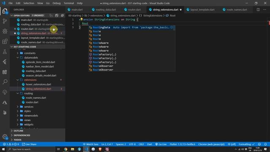Click Go Live in status bar
Image resolution: width=270 pixels, height=152 pixels.
(x=161, y=144)
